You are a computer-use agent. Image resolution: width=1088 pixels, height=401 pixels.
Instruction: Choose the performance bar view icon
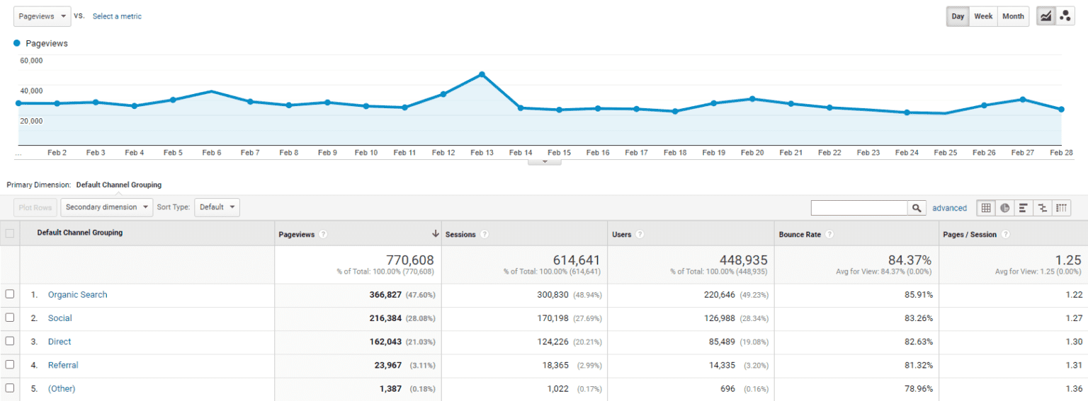(1024, 208)
